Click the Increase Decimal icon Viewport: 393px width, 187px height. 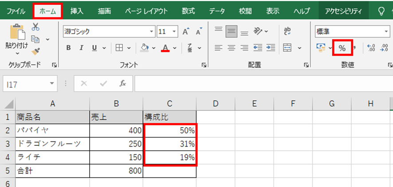coord(372,48)
